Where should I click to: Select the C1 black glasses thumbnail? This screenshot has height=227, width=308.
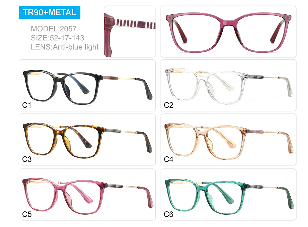coord(87,85)
